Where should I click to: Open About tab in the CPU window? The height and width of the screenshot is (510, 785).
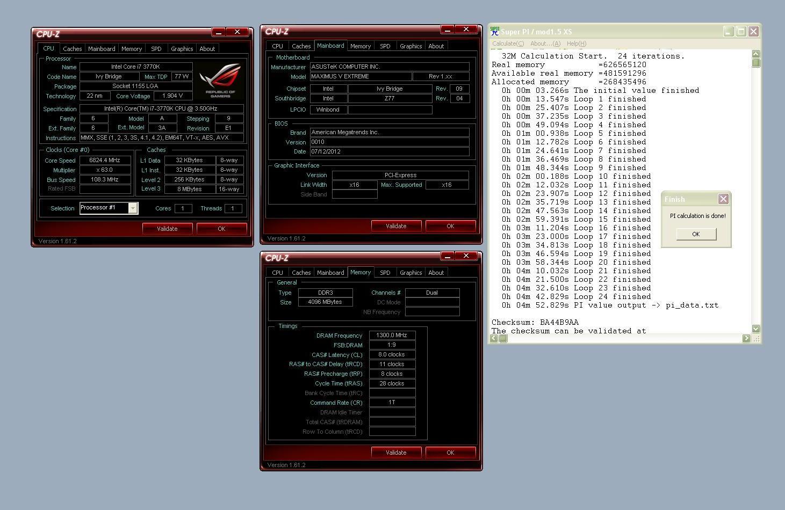tap(207, 49)
